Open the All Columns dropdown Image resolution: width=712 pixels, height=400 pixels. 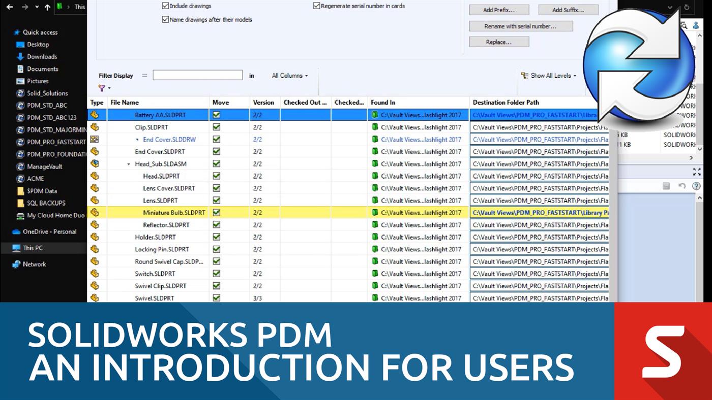[288, 75]
